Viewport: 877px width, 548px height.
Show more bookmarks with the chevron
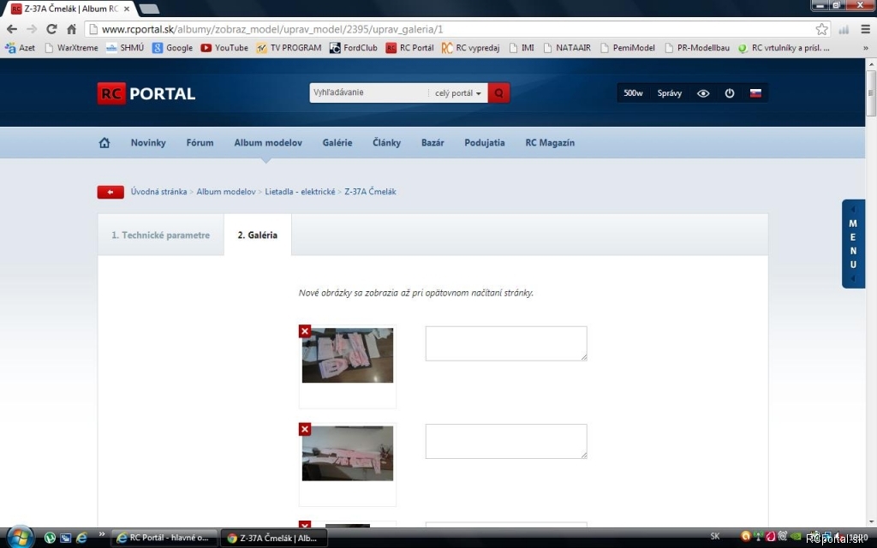click(x=866, y=48)
